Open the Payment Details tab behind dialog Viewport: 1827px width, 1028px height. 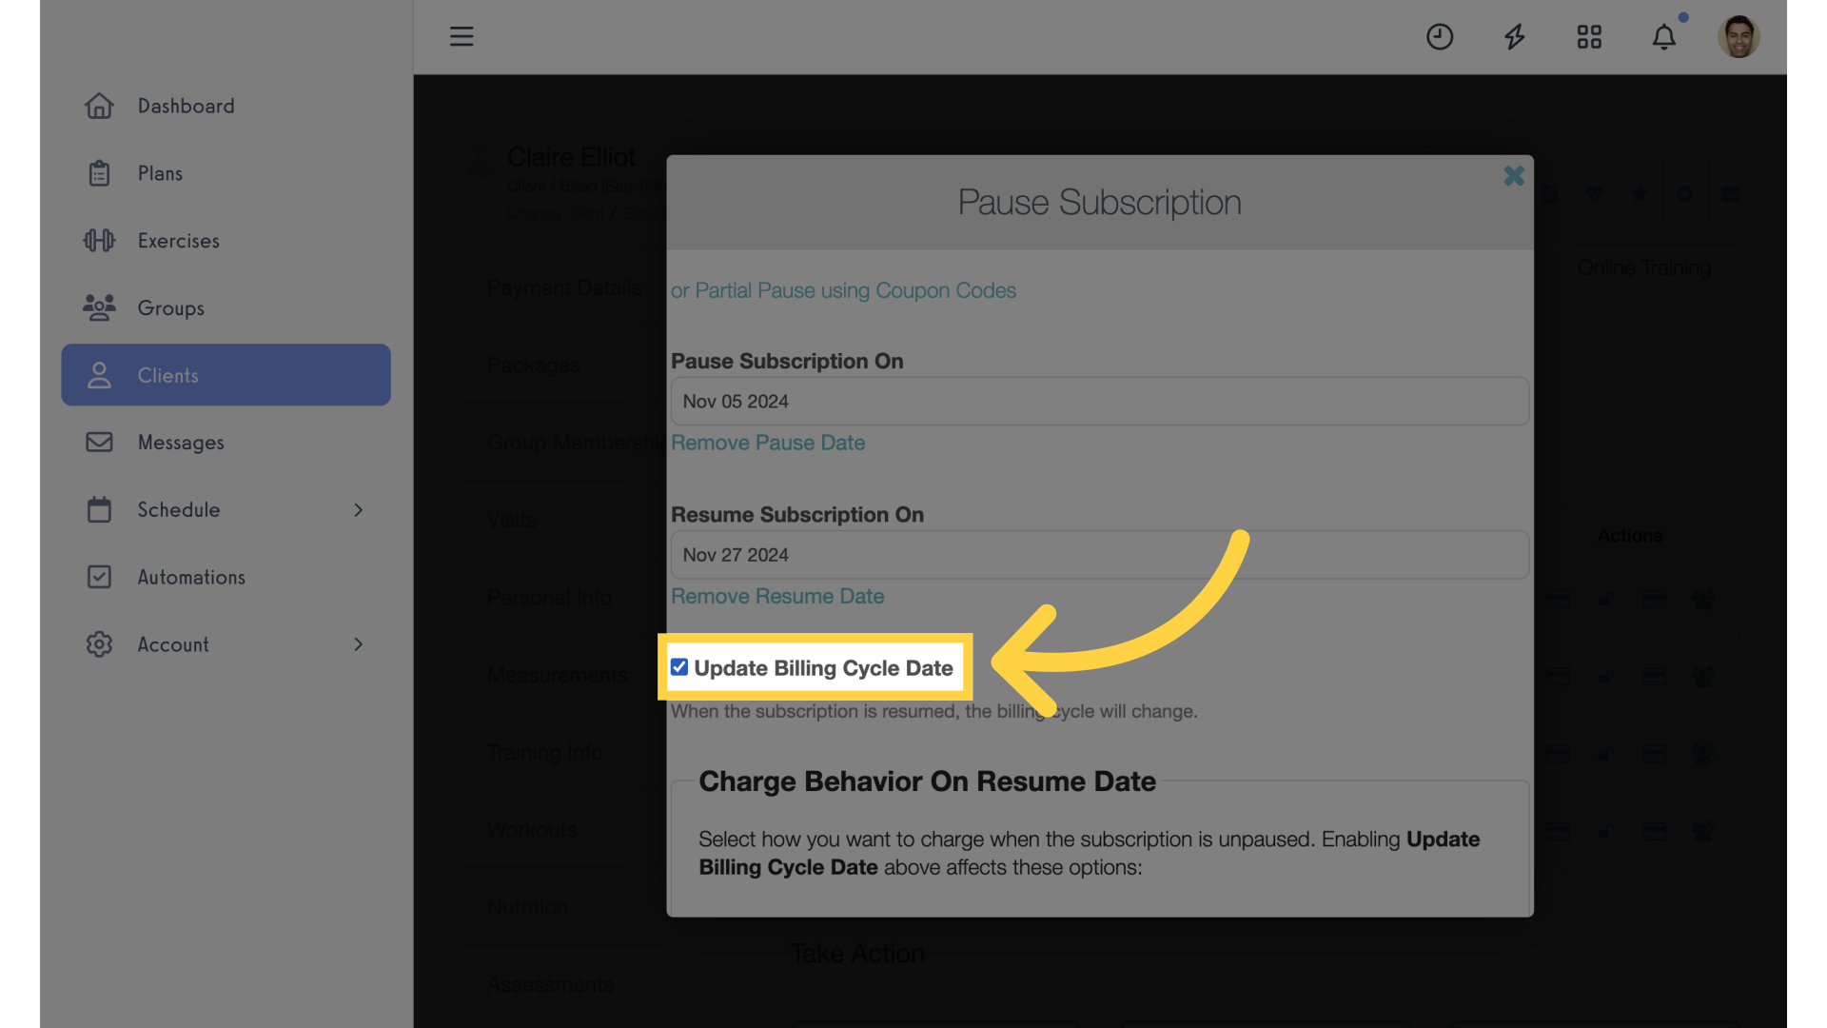point(564,287)
